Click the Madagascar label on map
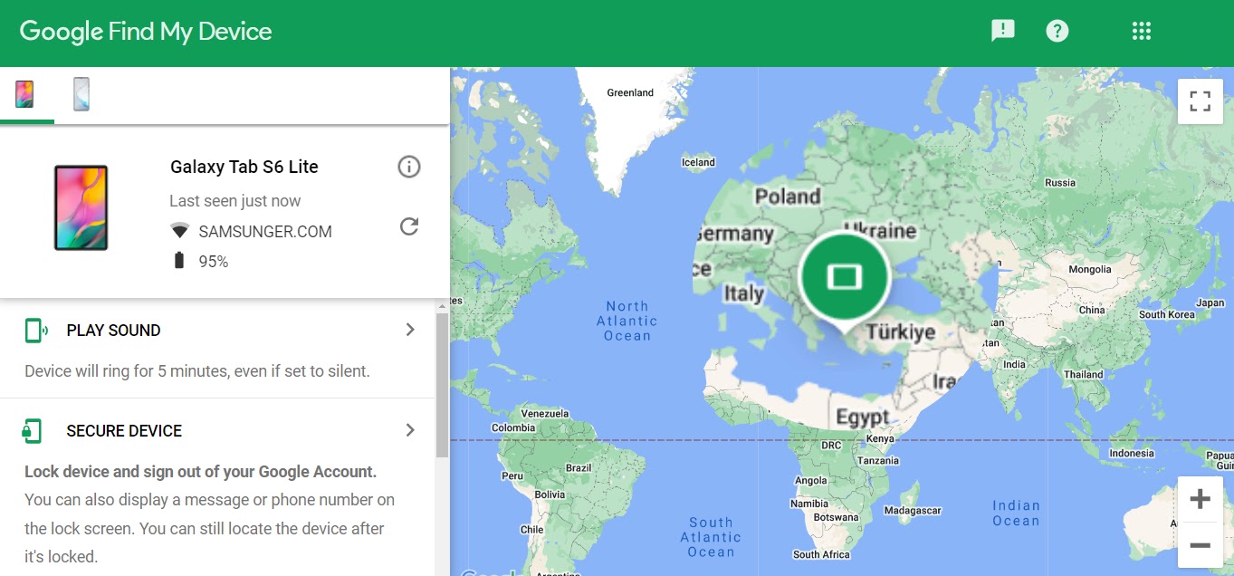This screenshot has width=1234, height=576. (913, 511)
